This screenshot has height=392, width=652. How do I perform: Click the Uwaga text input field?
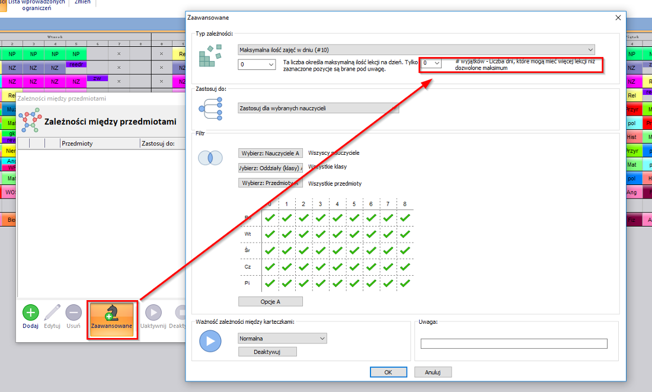513,343
